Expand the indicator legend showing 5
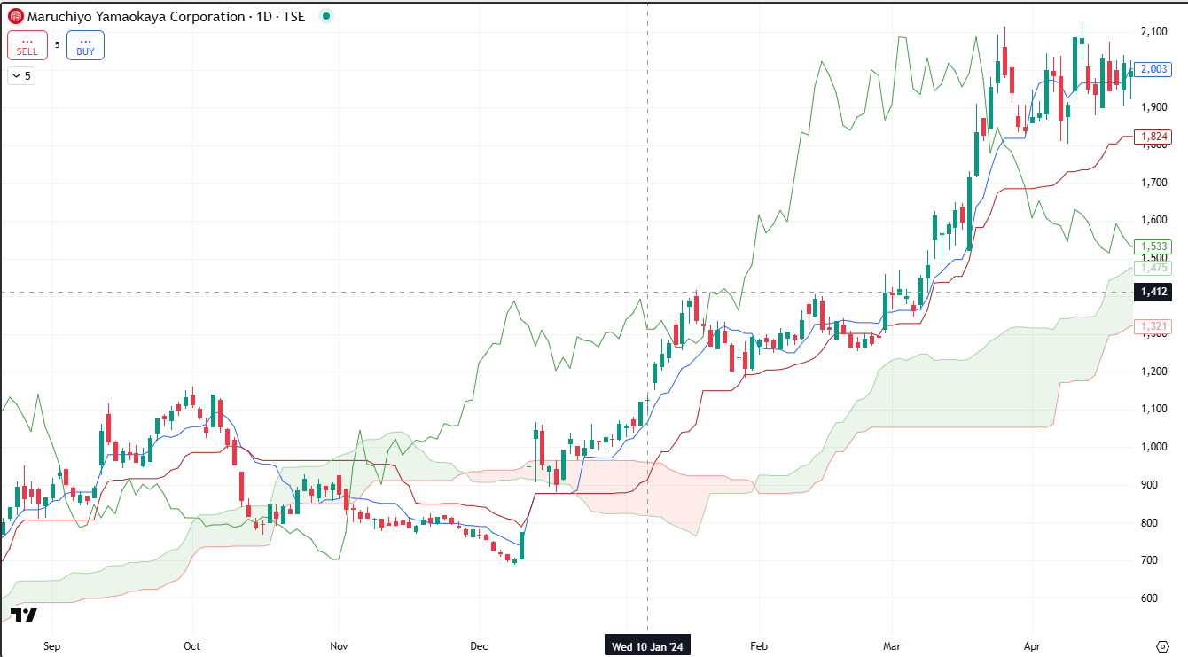Screen dimensions: 1188x657 point(20,76)
